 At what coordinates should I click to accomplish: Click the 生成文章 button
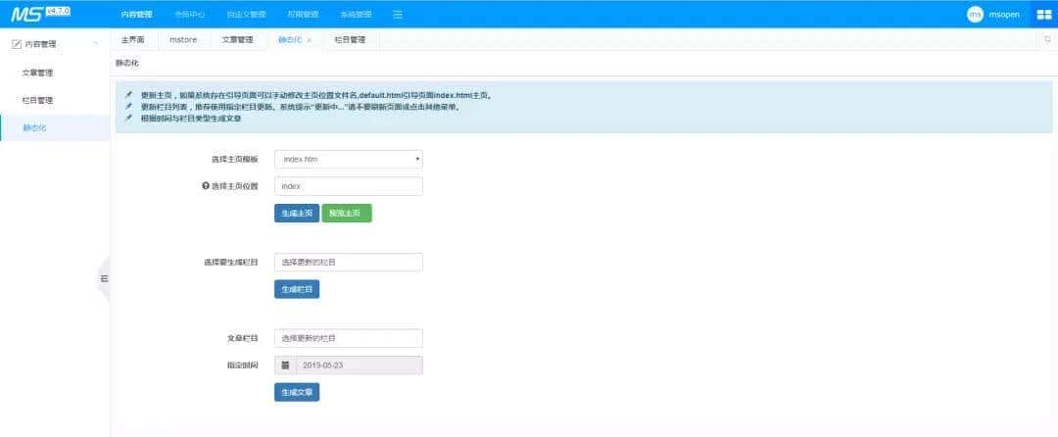click(297, 392)
